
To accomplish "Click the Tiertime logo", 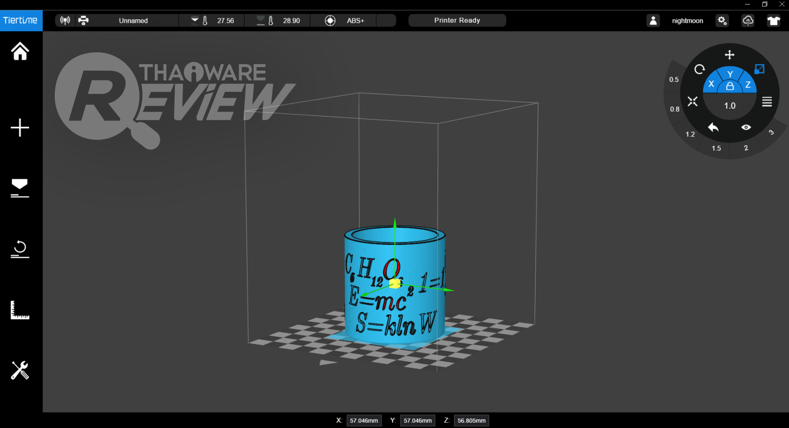I will [x=21, y=20].
